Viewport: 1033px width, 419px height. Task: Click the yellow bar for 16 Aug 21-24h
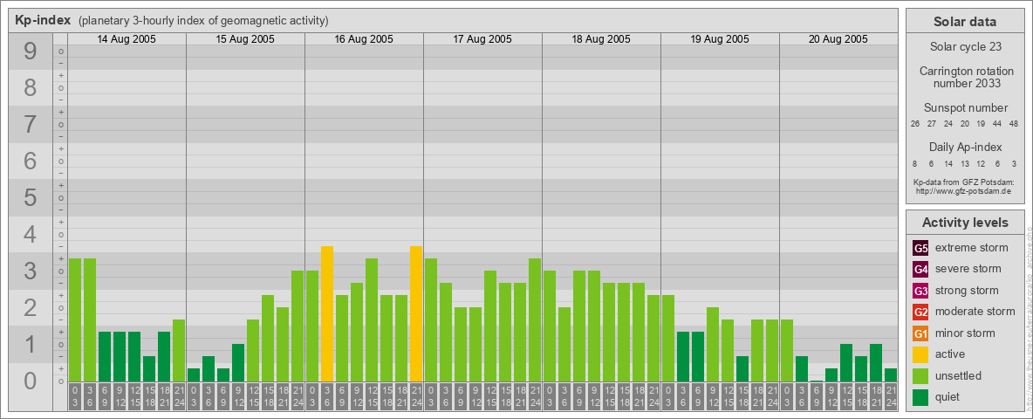coord(415,313)
